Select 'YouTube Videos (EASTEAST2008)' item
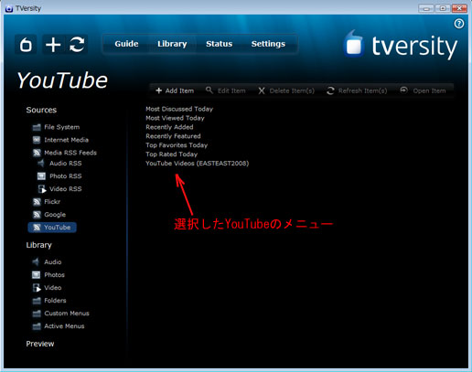This screenshot has height=372, width=472. click(x=198, y=164)
